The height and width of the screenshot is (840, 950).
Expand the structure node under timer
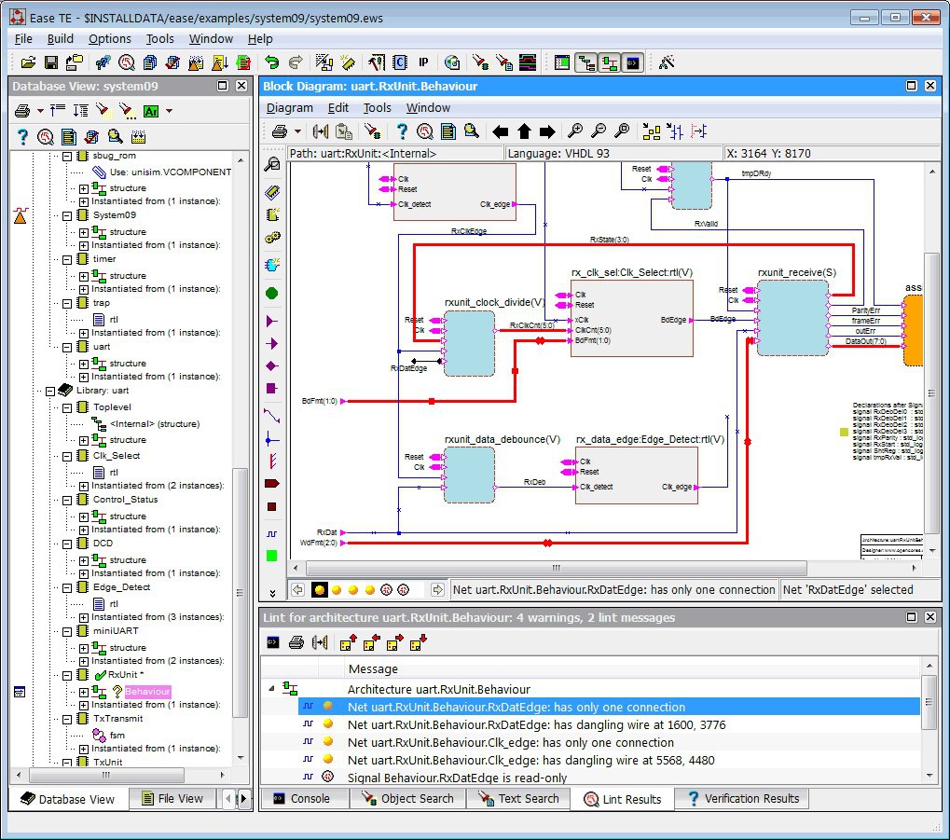83,276
